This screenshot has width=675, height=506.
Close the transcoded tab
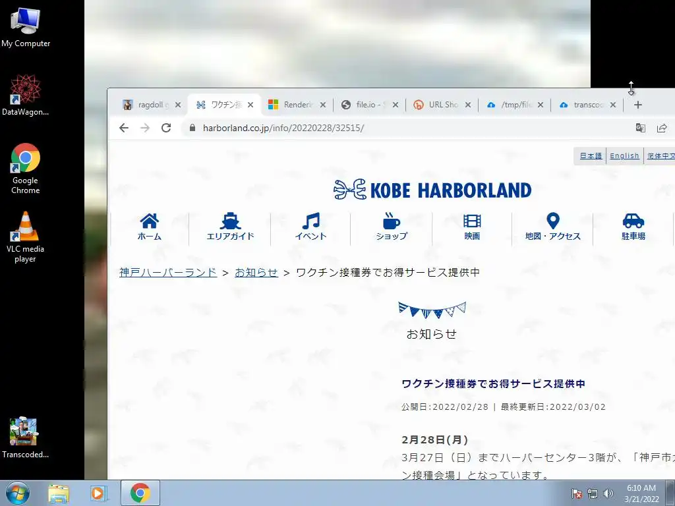click(613, 105)
